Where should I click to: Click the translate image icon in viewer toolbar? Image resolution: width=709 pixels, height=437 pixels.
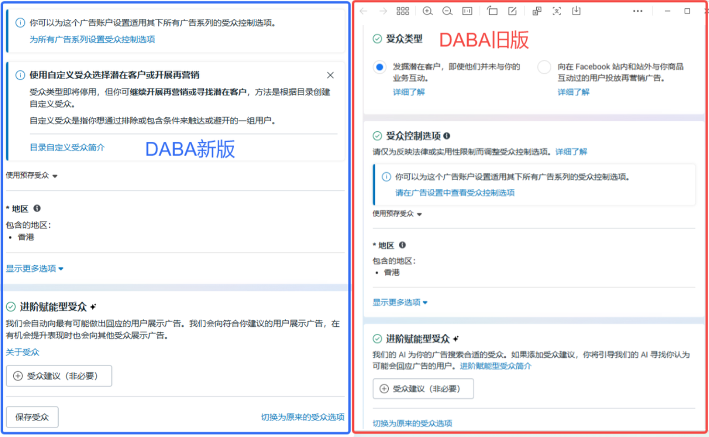pyautogui.click(x=537, y=11)
